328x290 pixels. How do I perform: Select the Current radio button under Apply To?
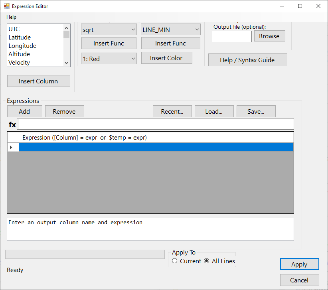tap(174, 261)
